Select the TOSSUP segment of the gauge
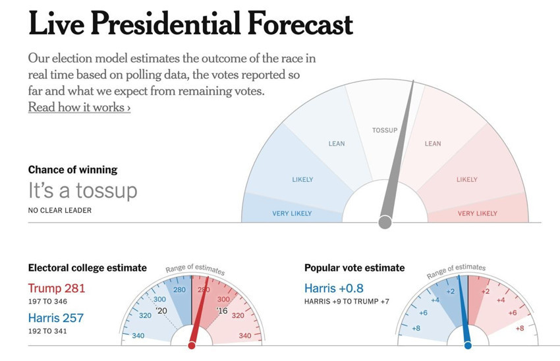The height and width of the screenshot is (361, 560). point(385,130)
